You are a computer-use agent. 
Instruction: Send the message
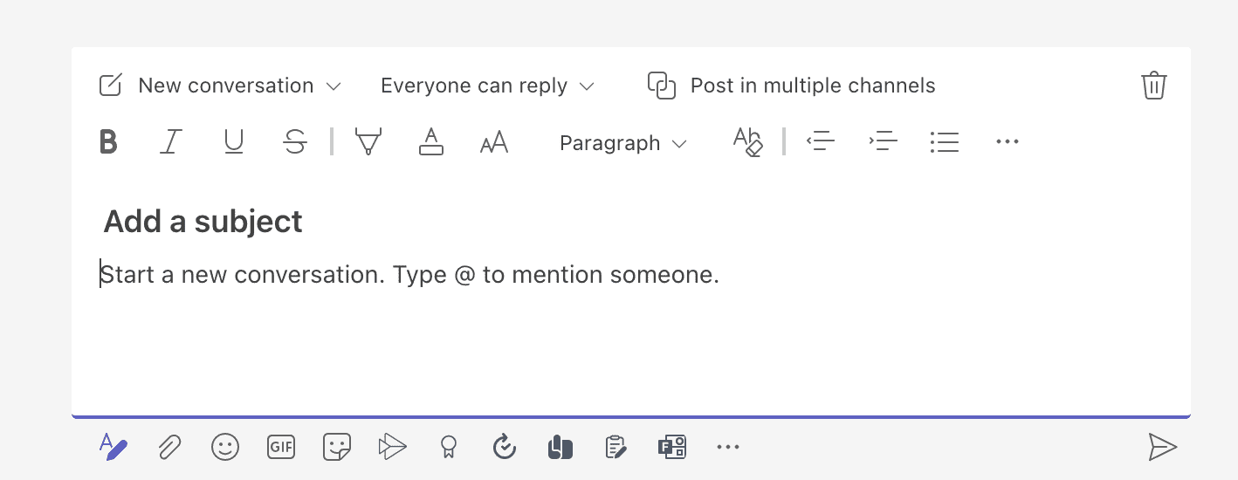1162,448
